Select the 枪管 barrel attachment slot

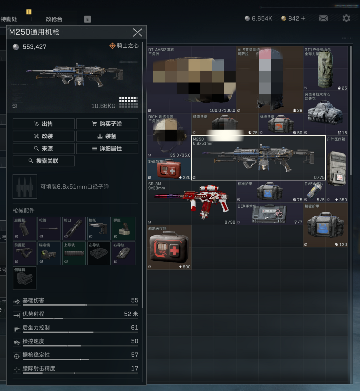49,229
